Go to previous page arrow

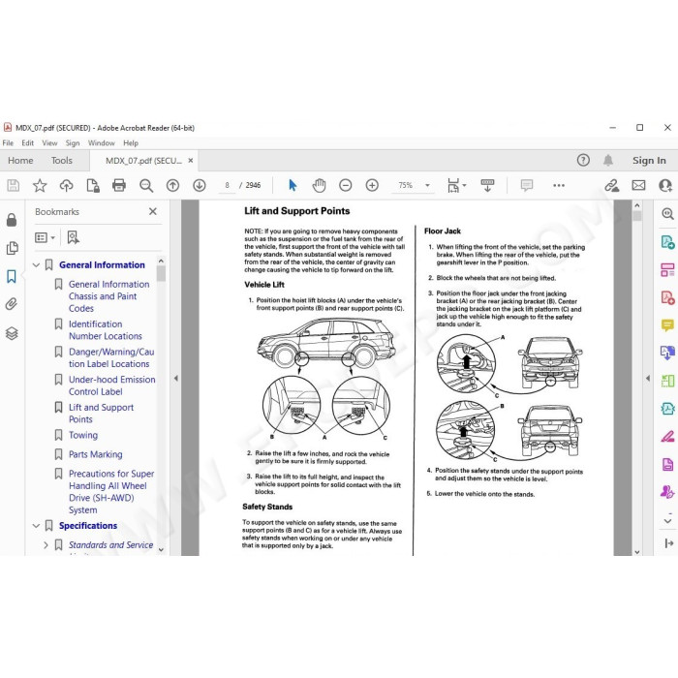[x=173, y=186]
